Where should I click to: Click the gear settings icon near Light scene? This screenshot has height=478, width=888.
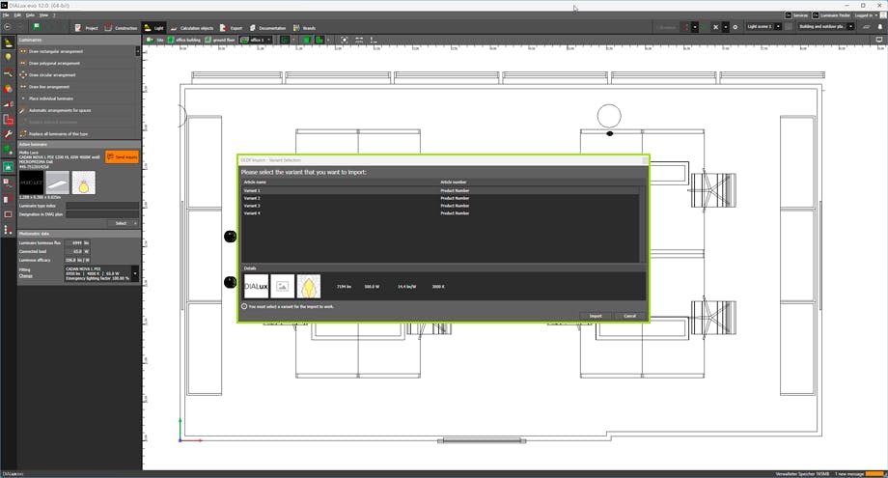735,27
